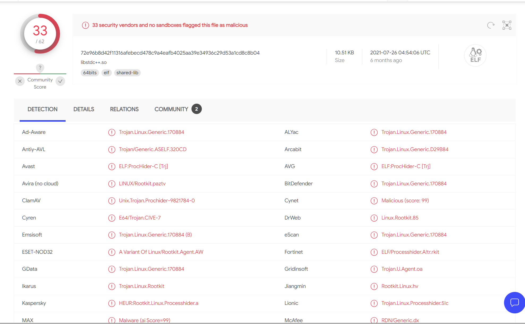Click Cyren's E64/Trojan.CIVE-7 result
This screenshot has height=324, width=525.
coord(140,218)
